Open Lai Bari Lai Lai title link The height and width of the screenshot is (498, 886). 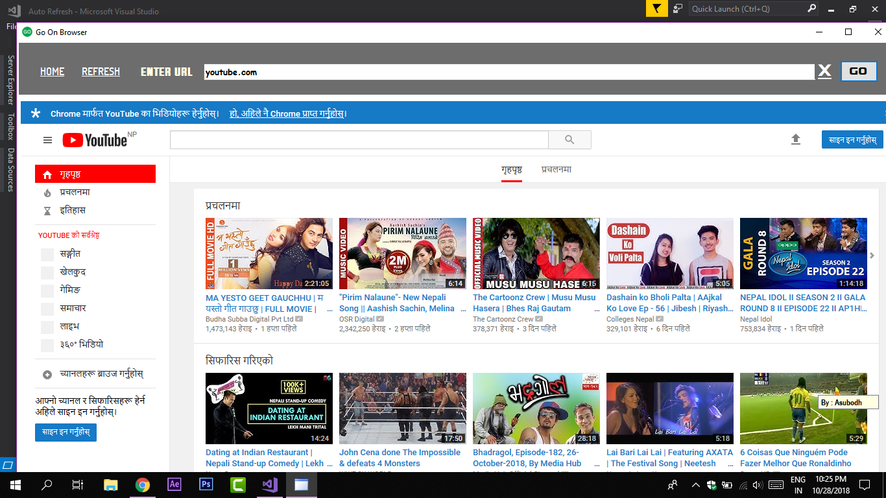(x=669, y=458)
